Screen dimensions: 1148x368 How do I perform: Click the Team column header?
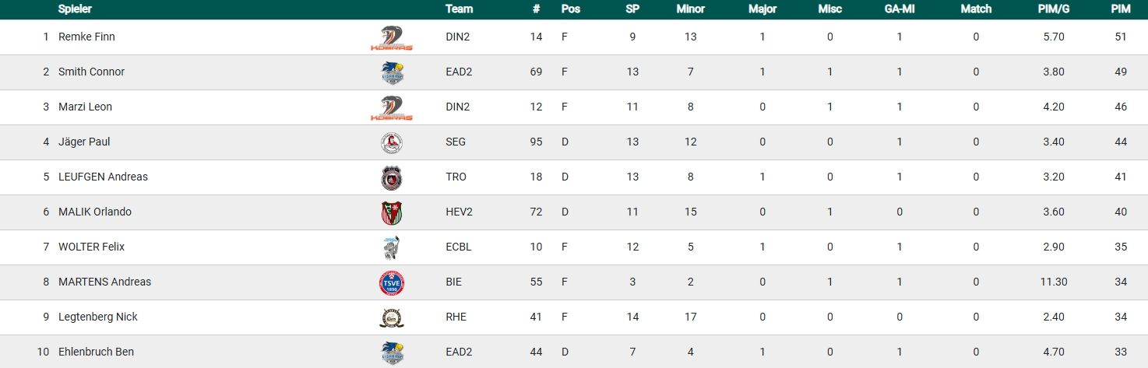pos(459,9)
